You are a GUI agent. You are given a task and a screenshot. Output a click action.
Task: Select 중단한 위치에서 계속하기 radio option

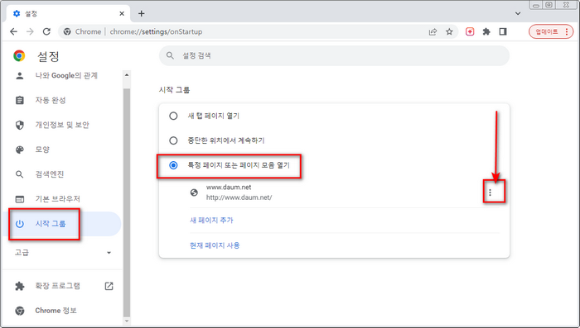pos(173,140)
